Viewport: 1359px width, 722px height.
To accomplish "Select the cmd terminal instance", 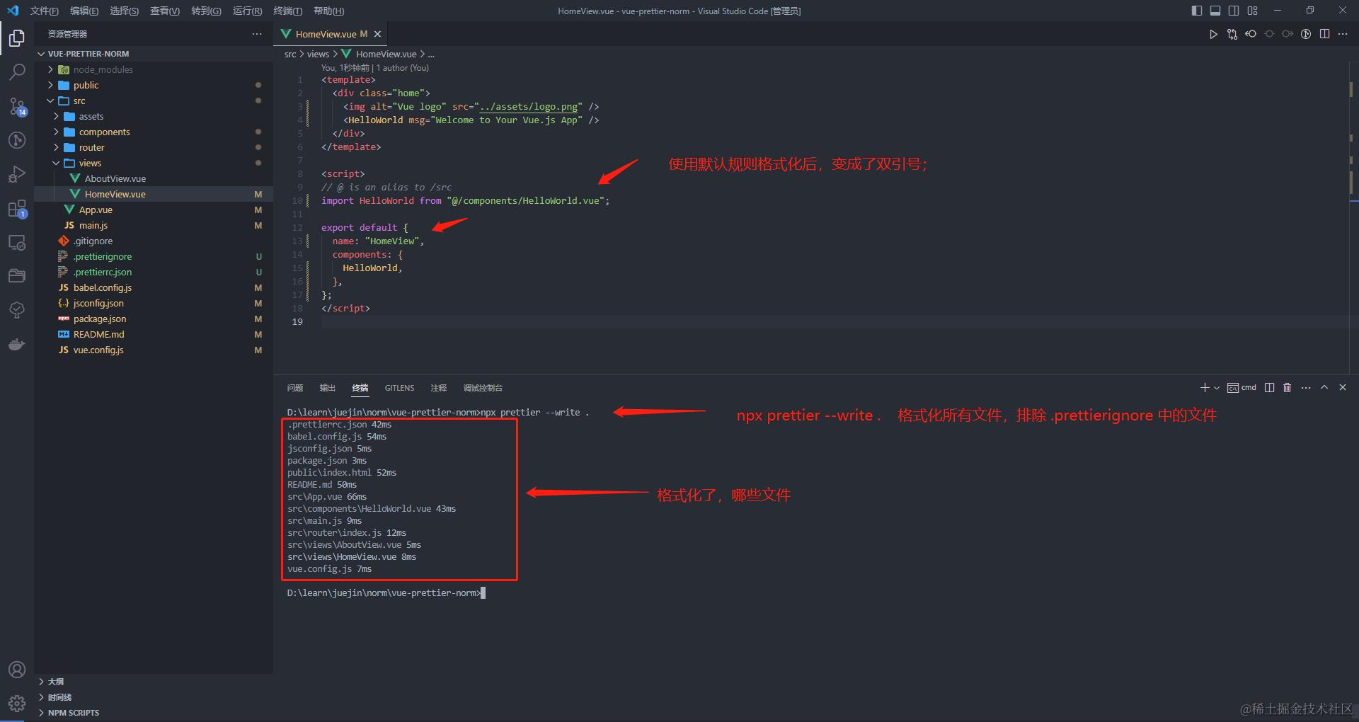I will (1242, 388).
